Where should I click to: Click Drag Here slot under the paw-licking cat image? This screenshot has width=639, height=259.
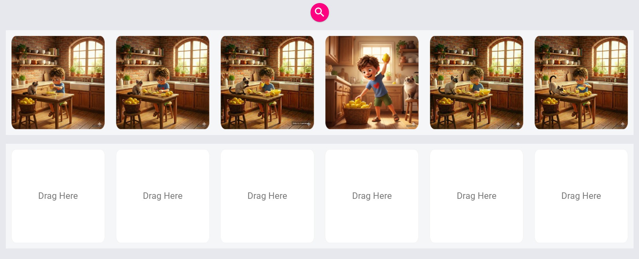[267, 196]
